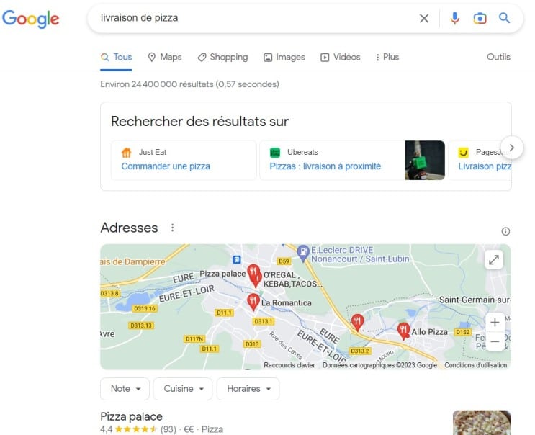
Task: Start voice search with the microphone icon
Action: [x=454, y=18]
